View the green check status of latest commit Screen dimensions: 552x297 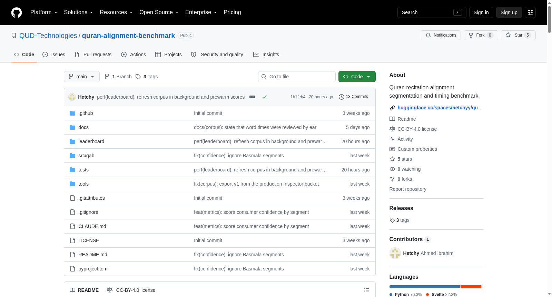coord(265,97)
